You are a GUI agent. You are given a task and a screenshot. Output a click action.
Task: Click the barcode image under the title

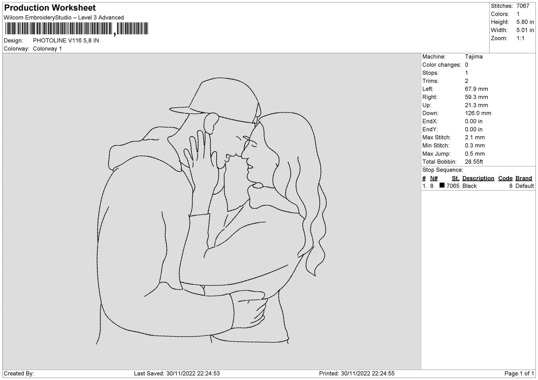click(76, 29)
